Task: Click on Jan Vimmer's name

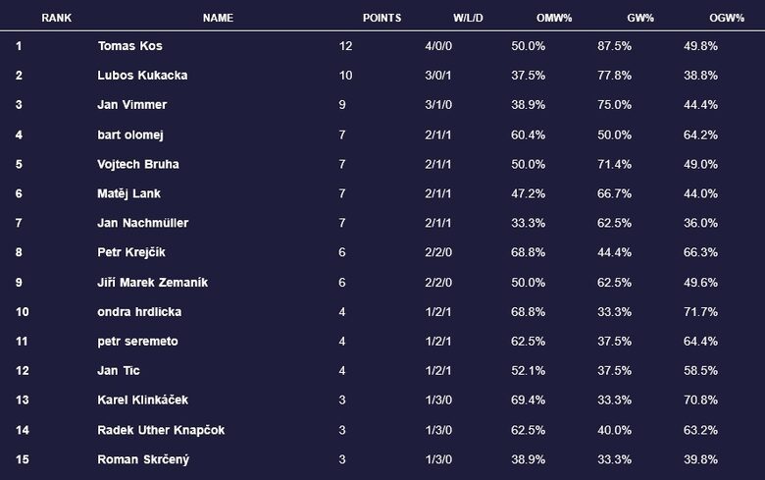Action: coord(130,105)
